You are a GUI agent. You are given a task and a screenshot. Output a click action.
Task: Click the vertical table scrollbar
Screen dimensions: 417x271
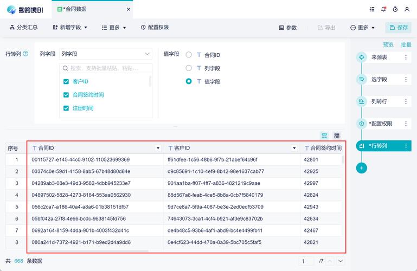343,160
